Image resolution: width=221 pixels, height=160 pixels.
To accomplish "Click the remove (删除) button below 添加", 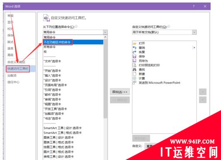I will tap(120, 100).
